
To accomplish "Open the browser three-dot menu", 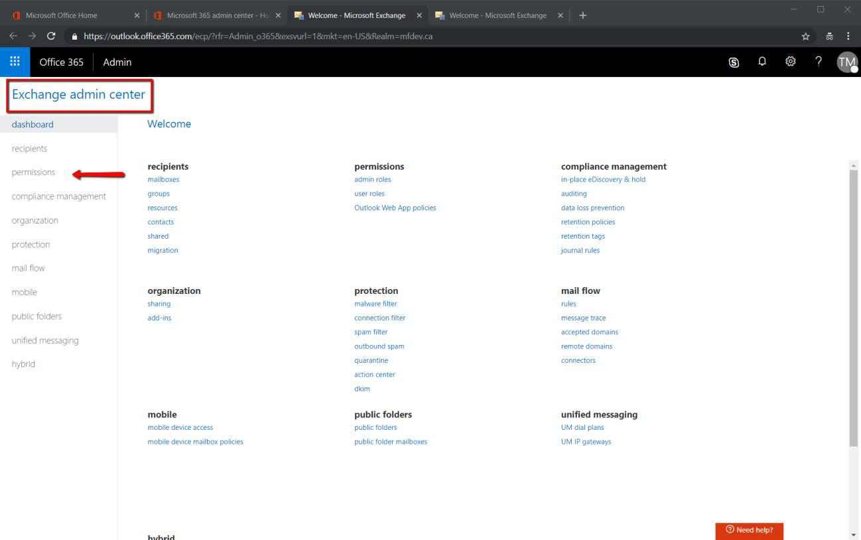I will [x=848, y=36].
